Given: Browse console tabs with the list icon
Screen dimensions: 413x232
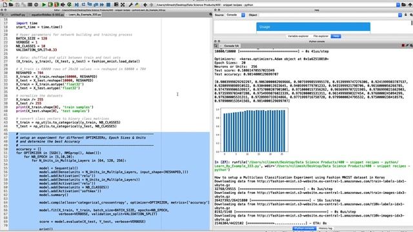Looking at the screenshot, I should pos(216,46).
